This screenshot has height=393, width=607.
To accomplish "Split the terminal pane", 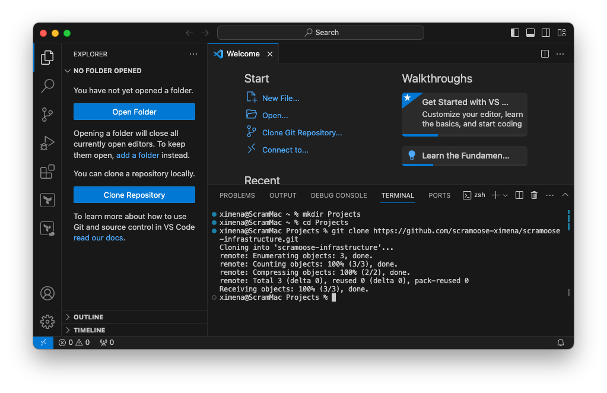I will pos(519,195).
